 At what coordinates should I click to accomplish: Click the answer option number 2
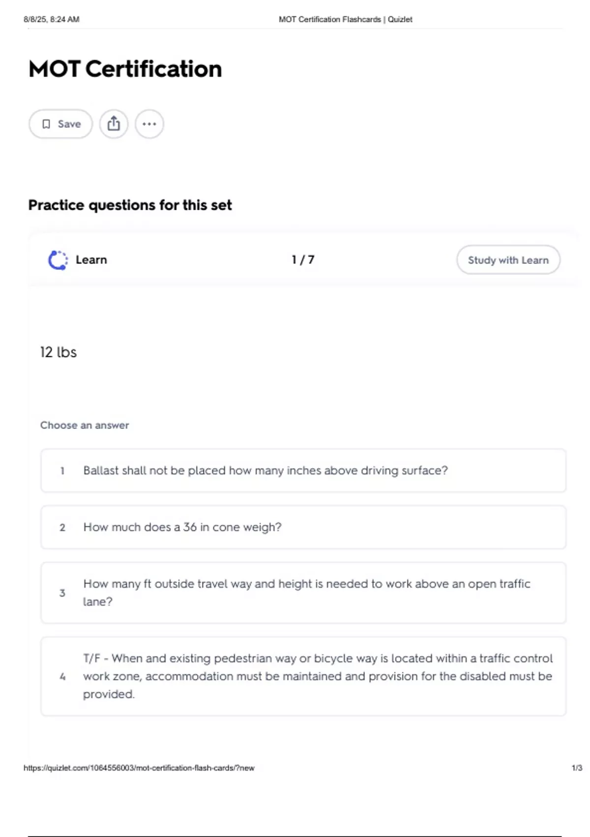coord(62,528)
